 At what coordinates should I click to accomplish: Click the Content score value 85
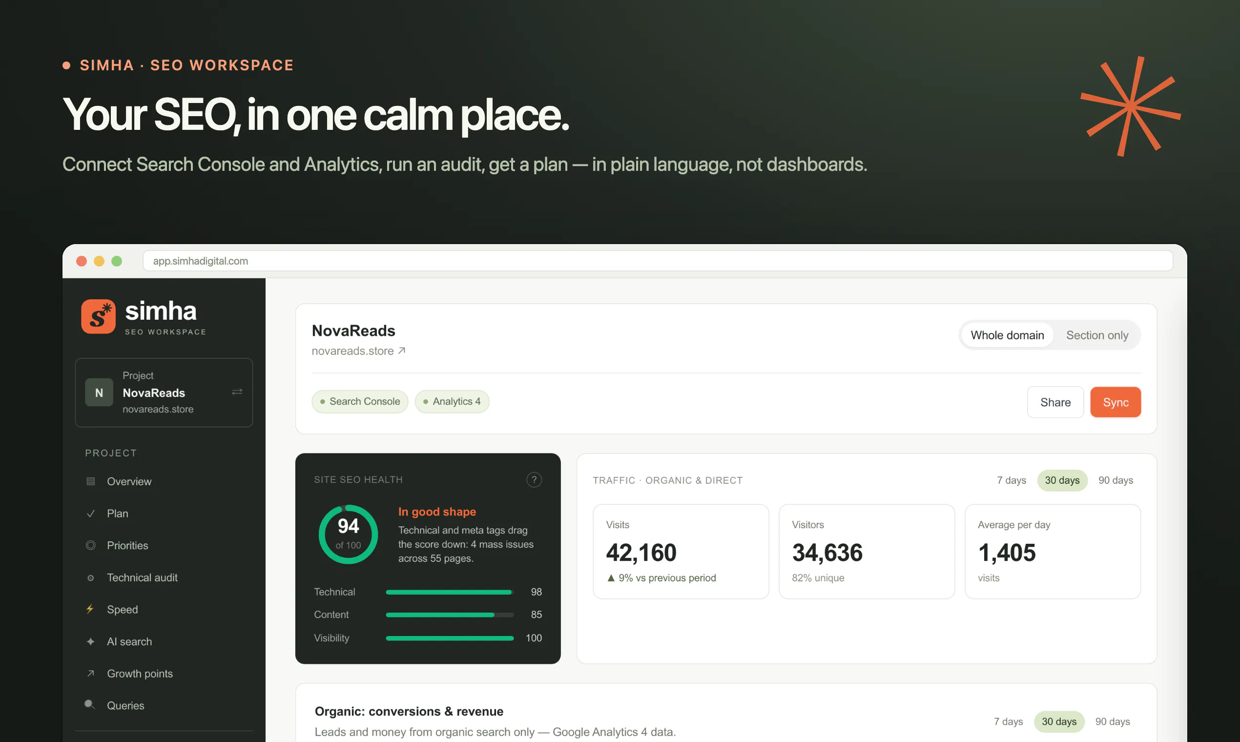(x=536, y=615)
